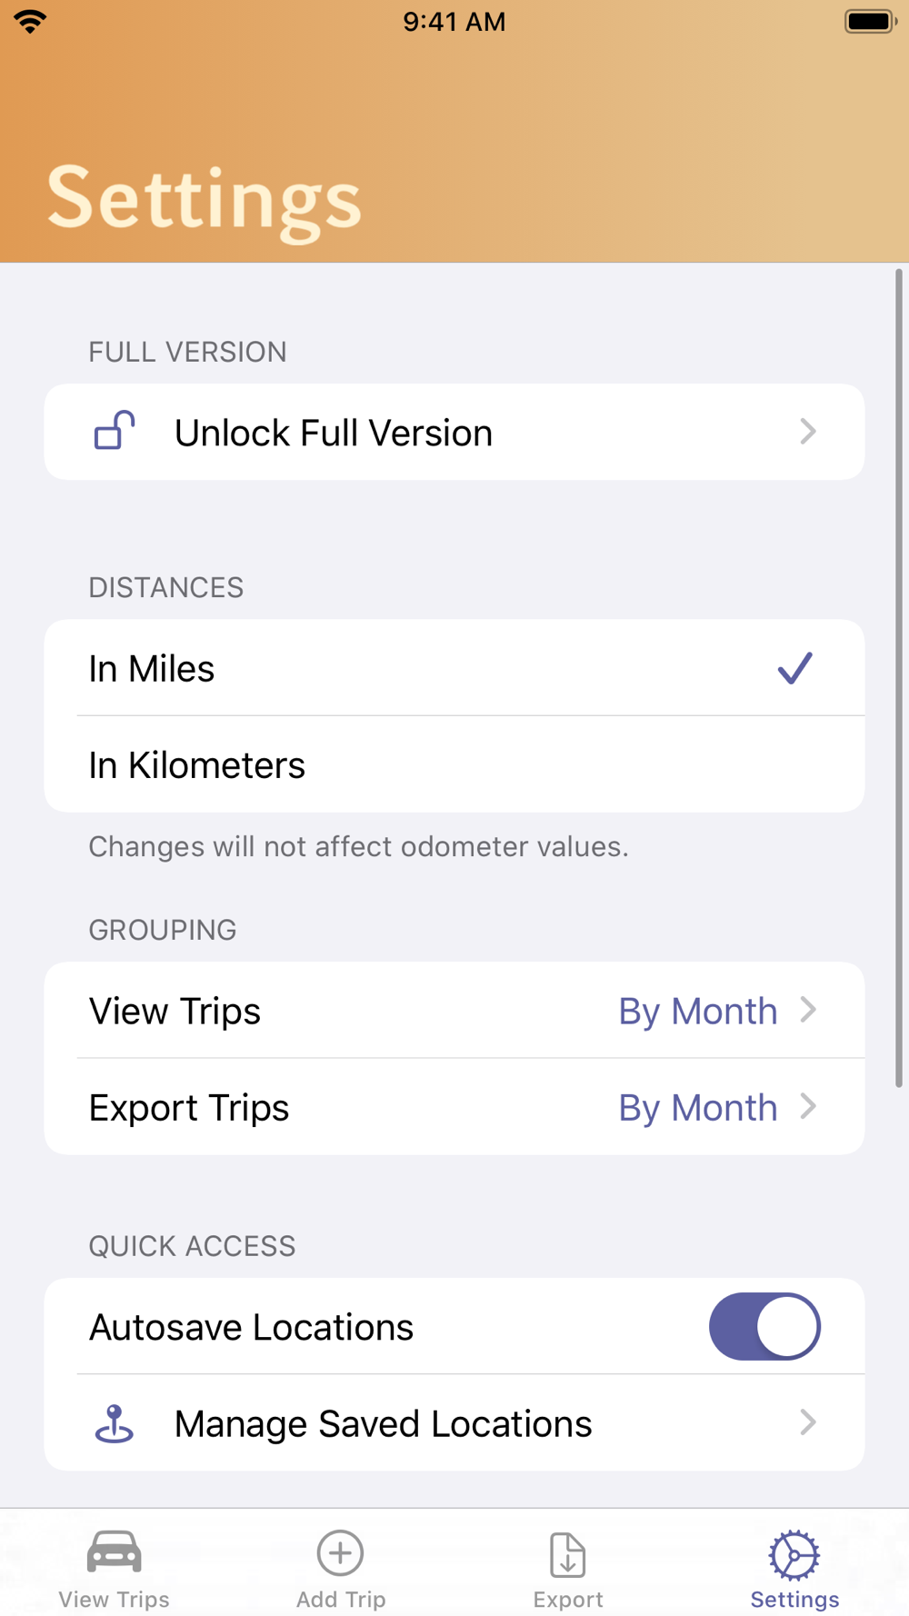909x1616 pixels.
Task: Expand Unlock Full Version chevron
Action: click(x=808, y=432)
